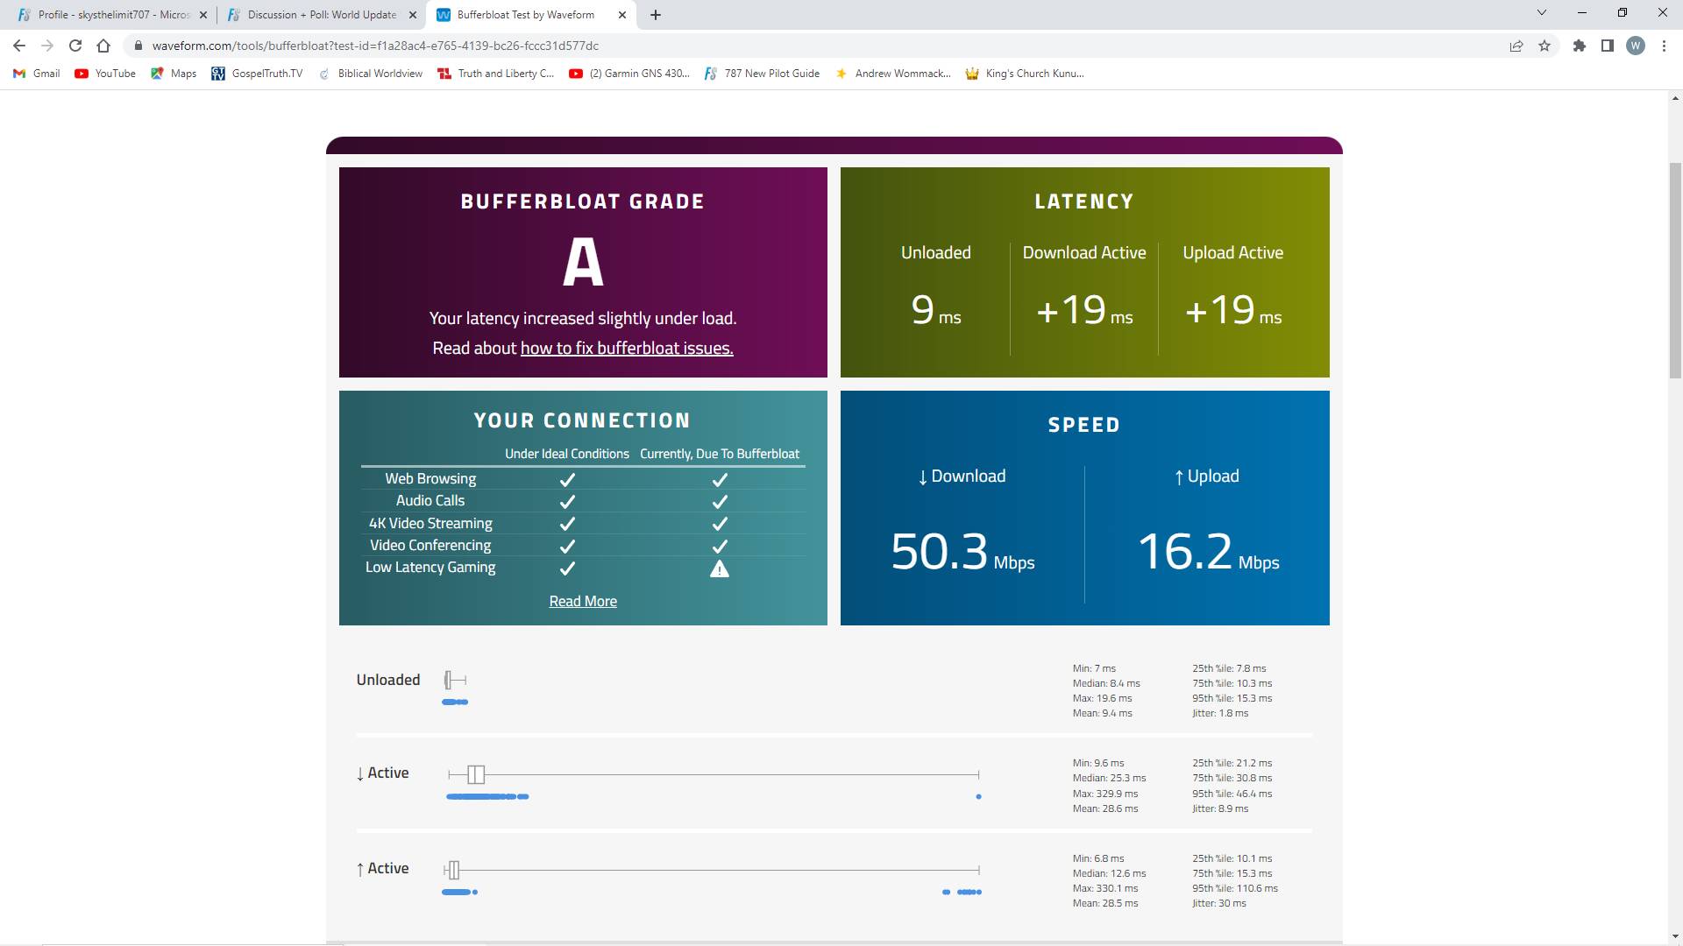
Task: Click the browser reload icon
Action: point(75,46)
